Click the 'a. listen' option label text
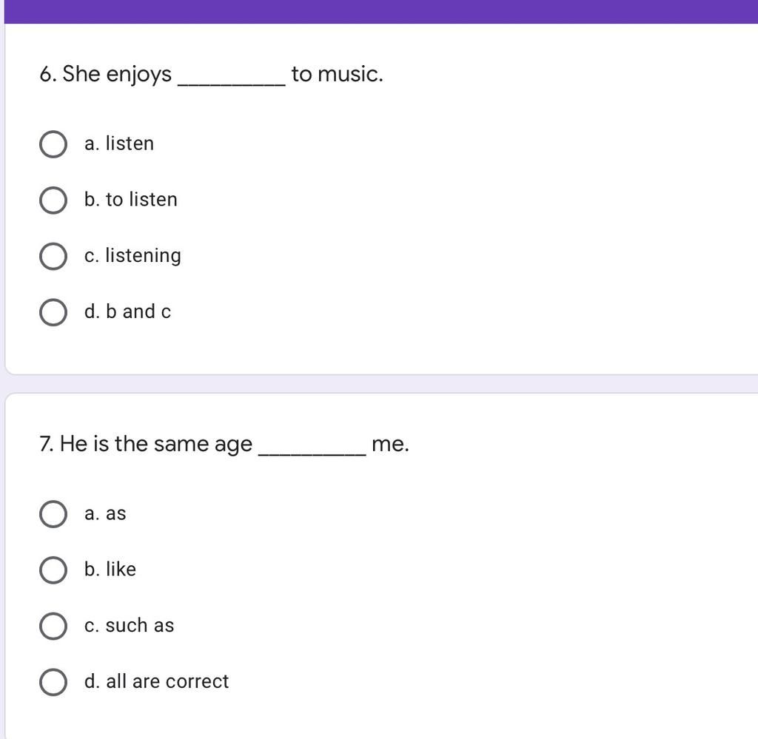 tap(119, 144)
